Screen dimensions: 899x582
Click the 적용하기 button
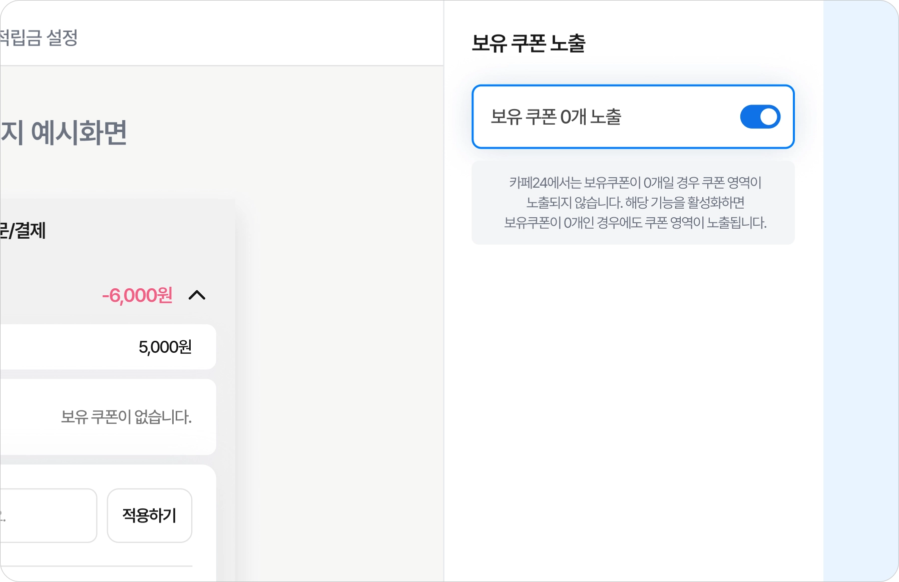point(149,515)
